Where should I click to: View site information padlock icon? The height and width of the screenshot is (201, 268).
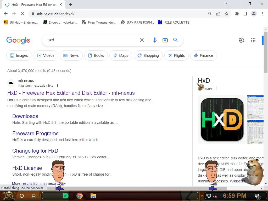tap(33, 14)
